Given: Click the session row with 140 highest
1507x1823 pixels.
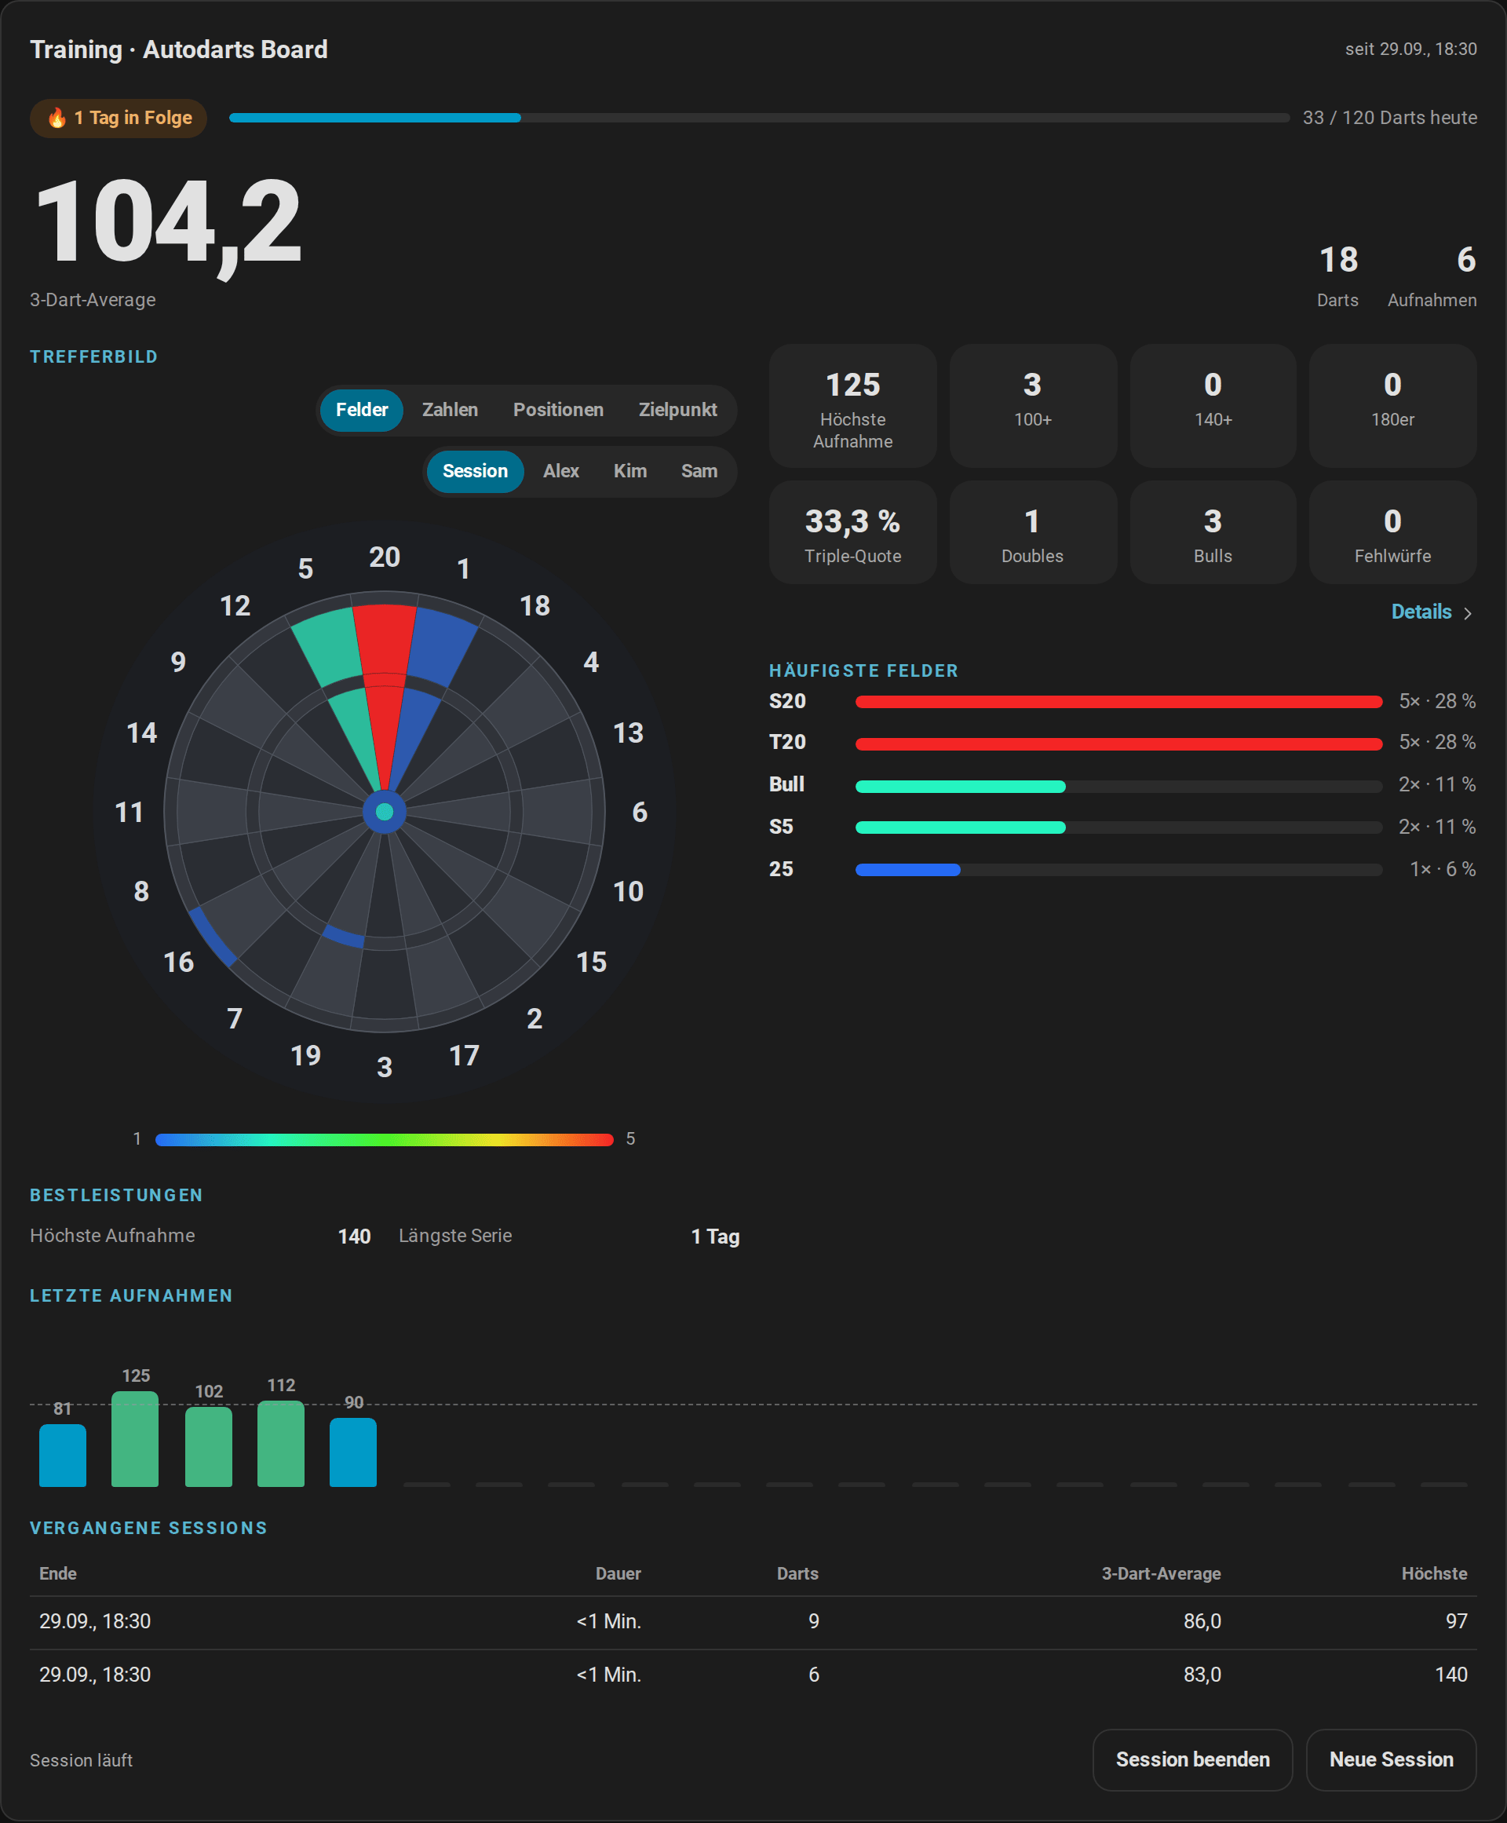Looking at the screenshot, I should [x=753, y=1675].
